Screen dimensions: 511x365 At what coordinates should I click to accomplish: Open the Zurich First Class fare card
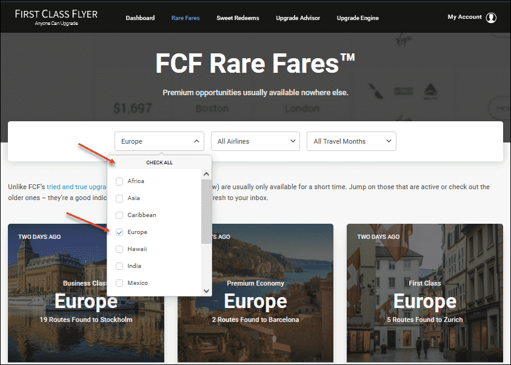coord(425,293)
